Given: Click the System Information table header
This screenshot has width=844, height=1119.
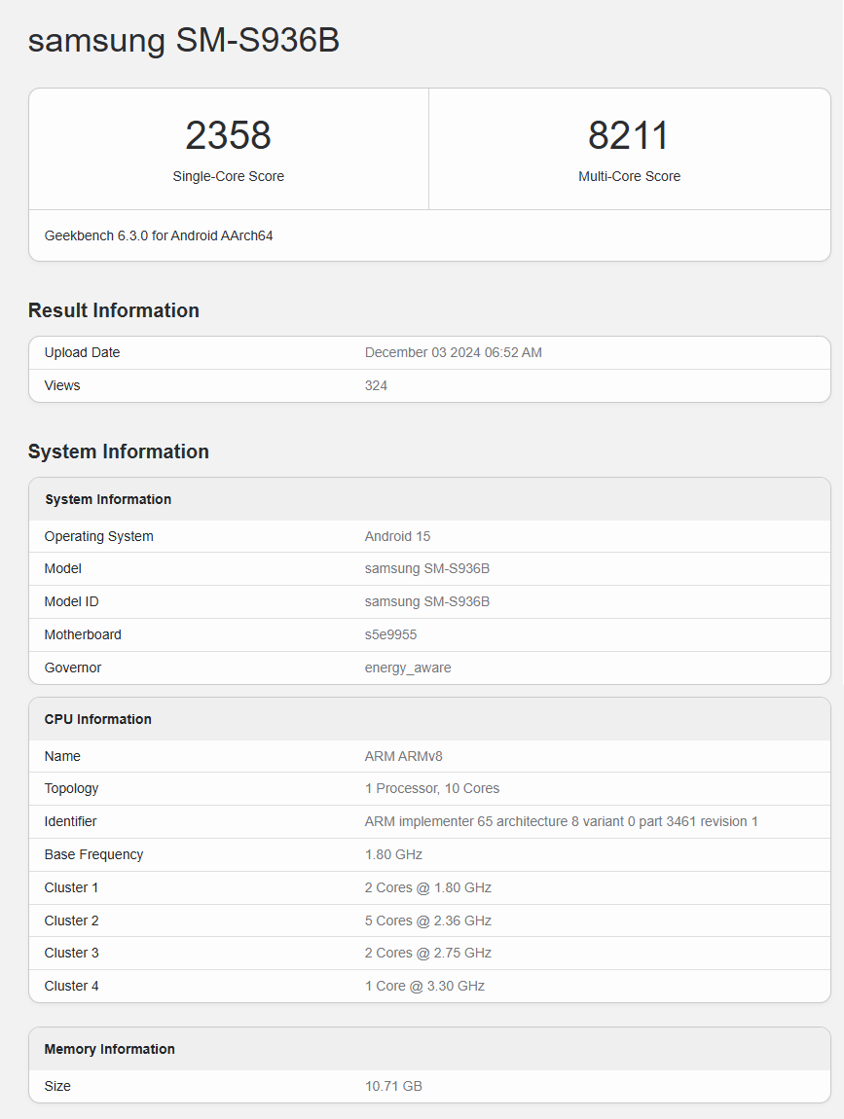Looking at the screenshot, I should pos(108,499).
